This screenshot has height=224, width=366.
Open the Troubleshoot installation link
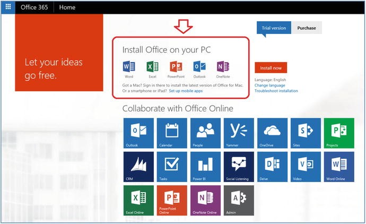tap(276, 91)
